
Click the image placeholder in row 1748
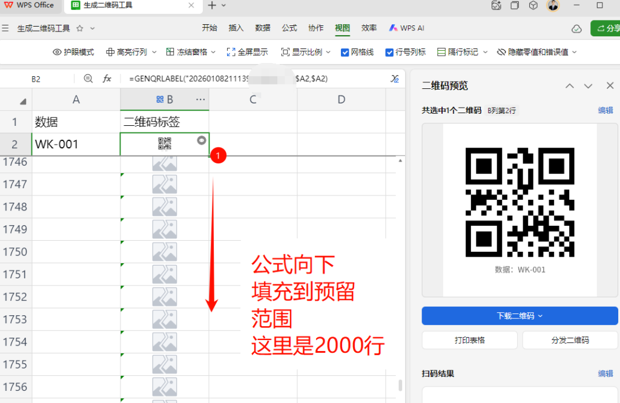click(165, 206)
